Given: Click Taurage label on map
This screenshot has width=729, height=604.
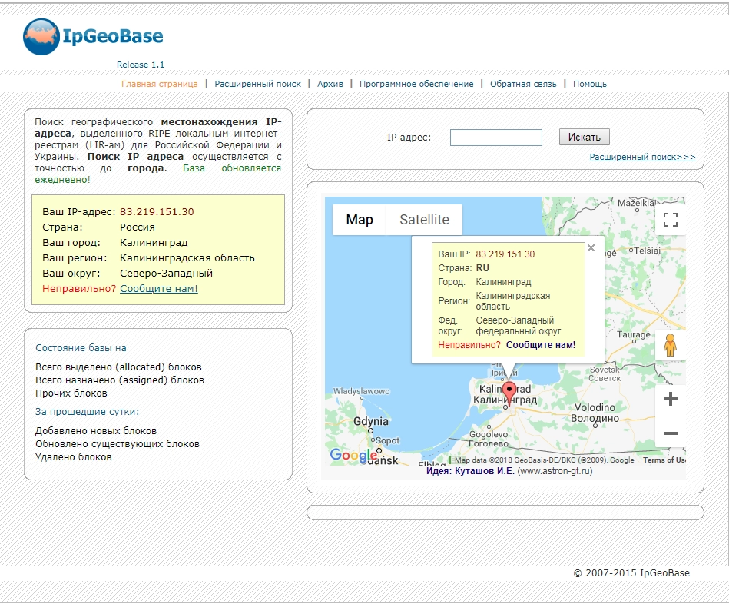Looking at the screenshot, I should pos(633,335).
